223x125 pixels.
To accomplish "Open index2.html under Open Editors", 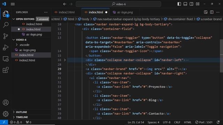I will pyautogui.click(x=34, y=24).
